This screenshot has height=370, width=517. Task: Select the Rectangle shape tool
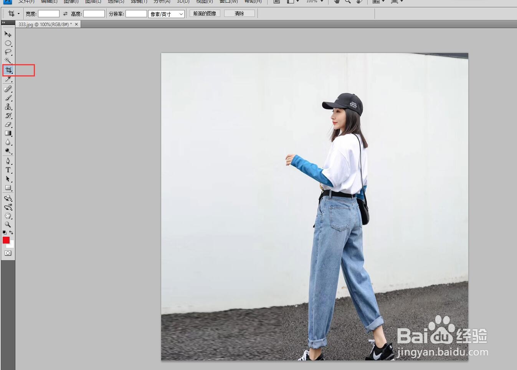tap(8, 188)
